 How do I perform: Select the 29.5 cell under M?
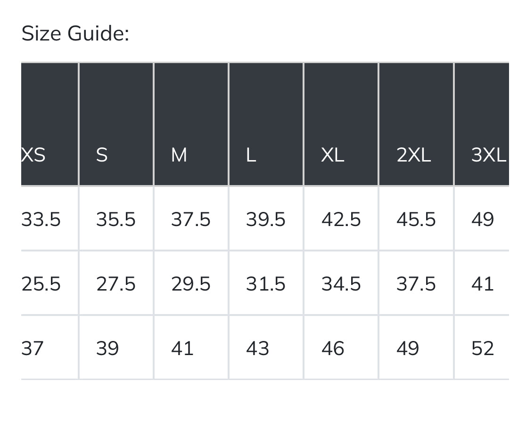point(191,284)
